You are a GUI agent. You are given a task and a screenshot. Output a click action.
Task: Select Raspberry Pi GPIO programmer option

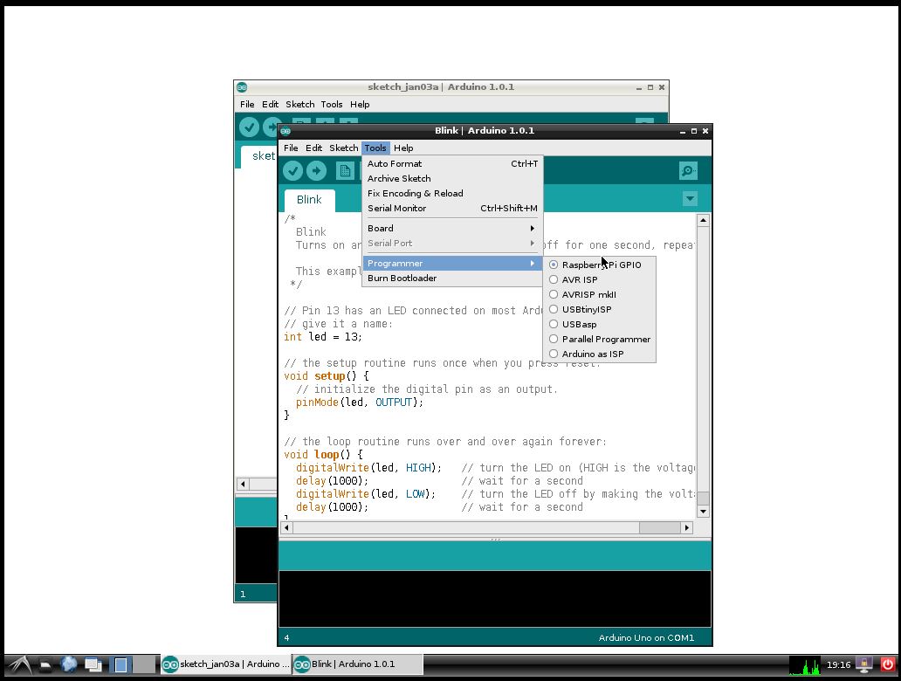[599, 265]
